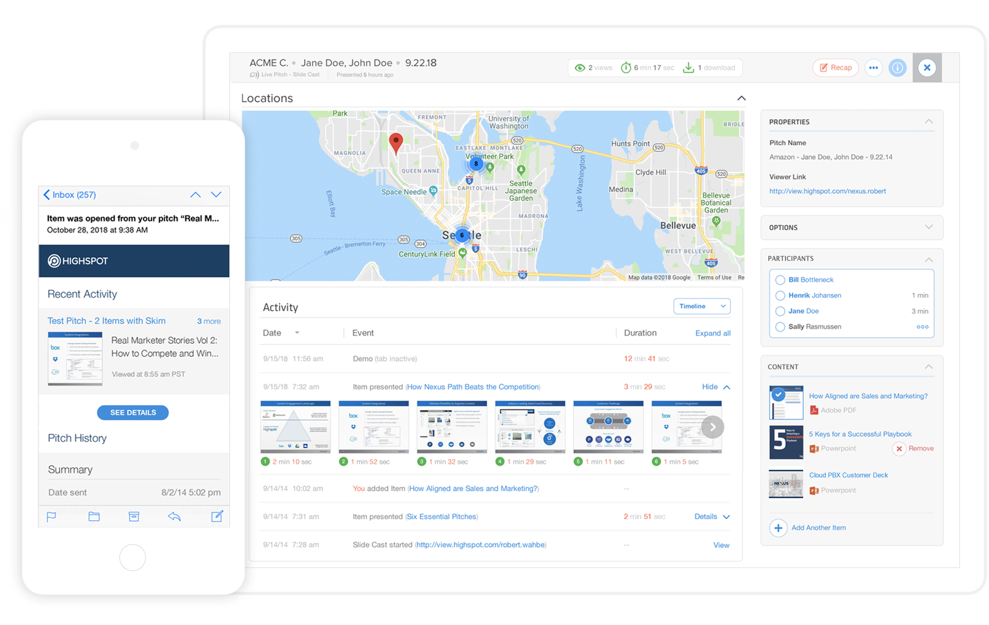Click the Adobe PDF file type icon
Image resolution: width=989 pixels, height=625 pixels.
tap(814, 410)
